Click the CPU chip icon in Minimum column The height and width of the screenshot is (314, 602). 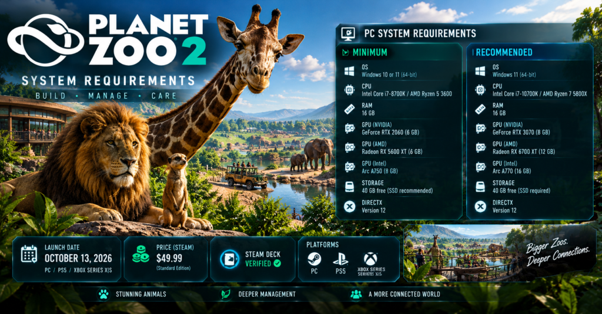tap(349, 90)
